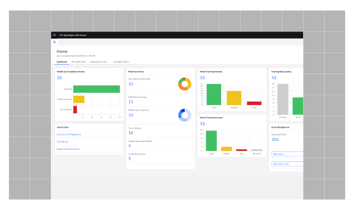This screenshot has width=354, height=210.
Task: Click the 203 Issues by Status count
Action: pos(275,140)
